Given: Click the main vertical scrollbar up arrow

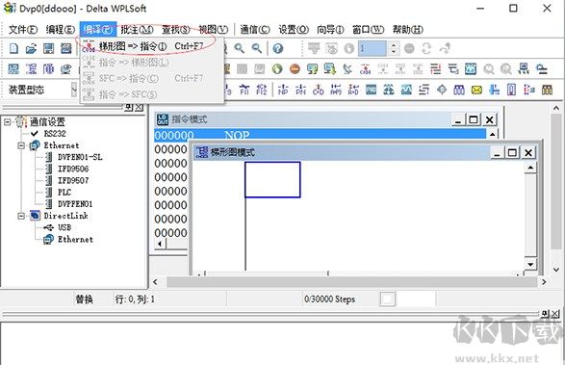Looking at the screenshot, I should [x=556, y=108].
